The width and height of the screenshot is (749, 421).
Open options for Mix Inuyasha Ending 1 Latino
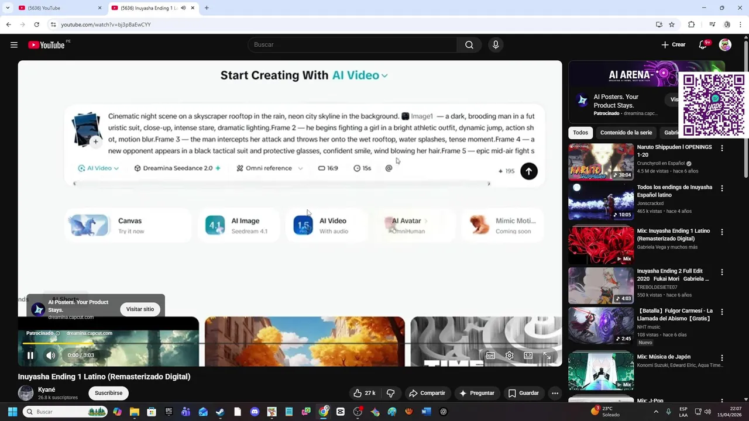click(x=721, y=232)
